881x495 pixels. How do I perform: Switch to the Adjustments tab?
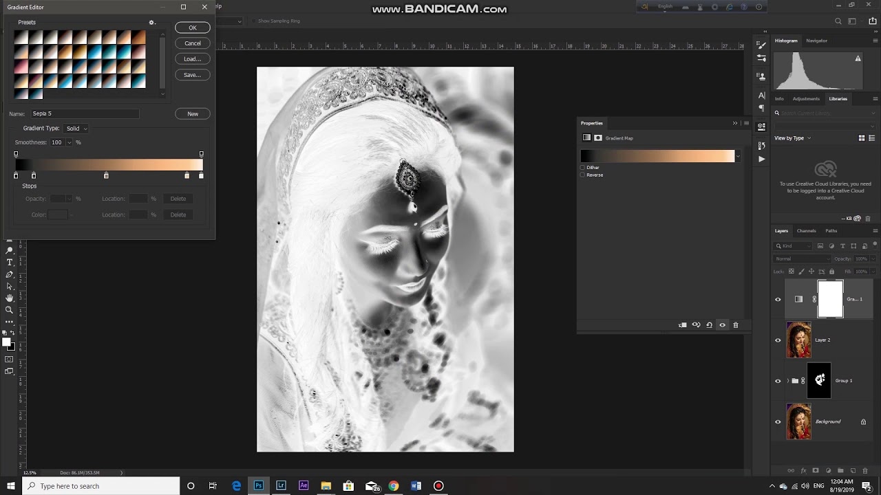(x=806, y=99)
